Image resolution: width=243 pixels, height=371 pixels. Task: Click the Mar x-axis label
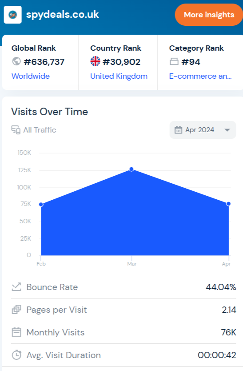point(131,264)
